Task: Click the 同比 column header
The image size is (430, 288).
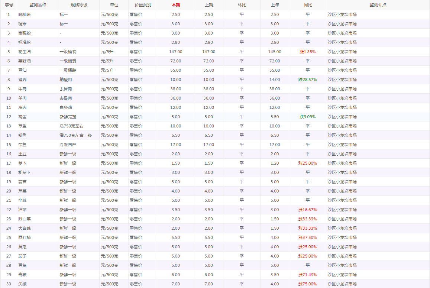Action: (307, 5)
